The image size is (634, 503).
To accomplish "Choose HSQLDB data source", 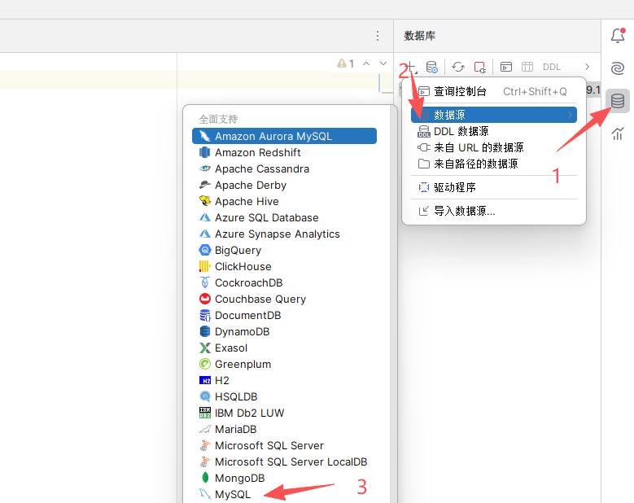I will pos(284,396).
